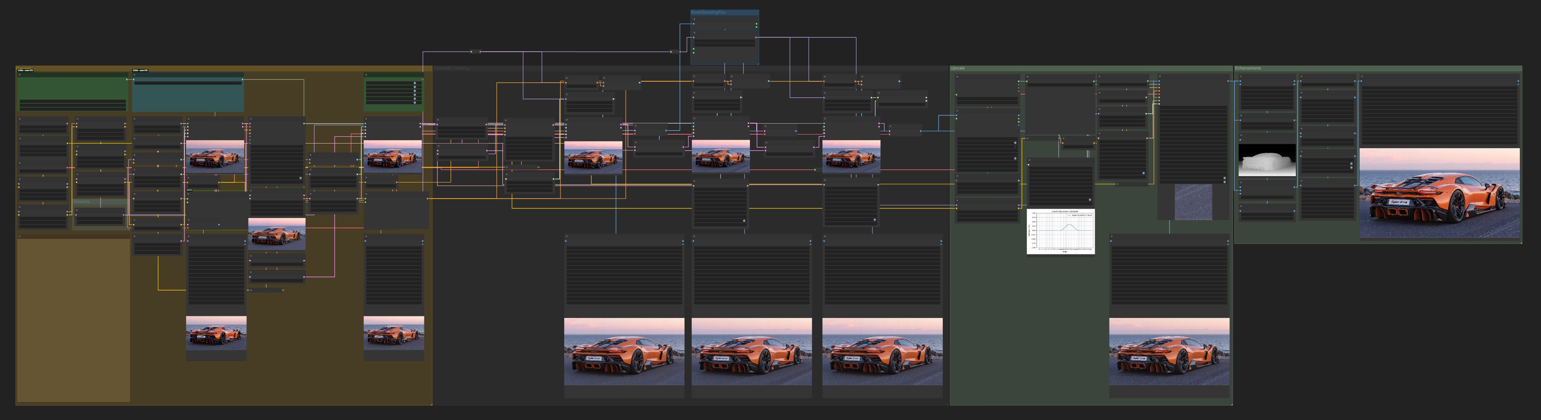This screenshot has width=1541, height=420.
Task: Collapse the top-left node in Upscale group
Action: (957, 77)
